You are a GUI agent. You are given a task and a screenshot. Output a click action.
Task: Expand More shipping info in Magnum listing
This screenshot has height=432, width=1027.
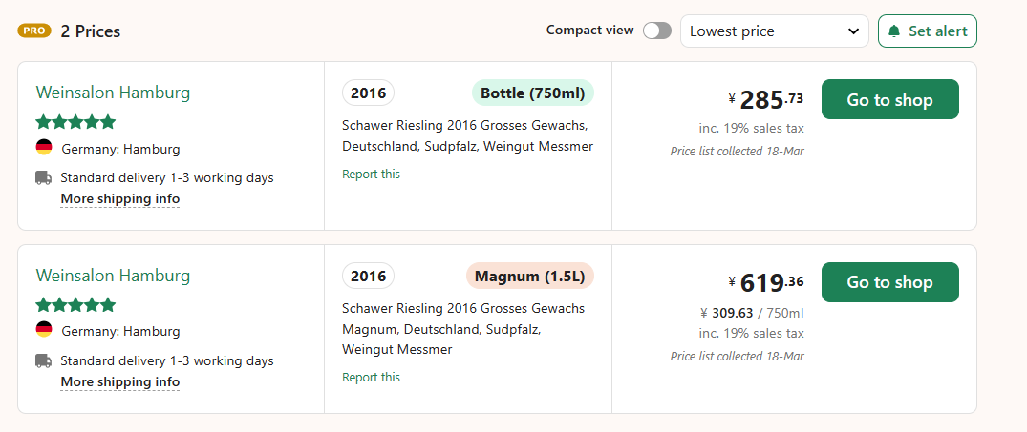coord(119,381)
